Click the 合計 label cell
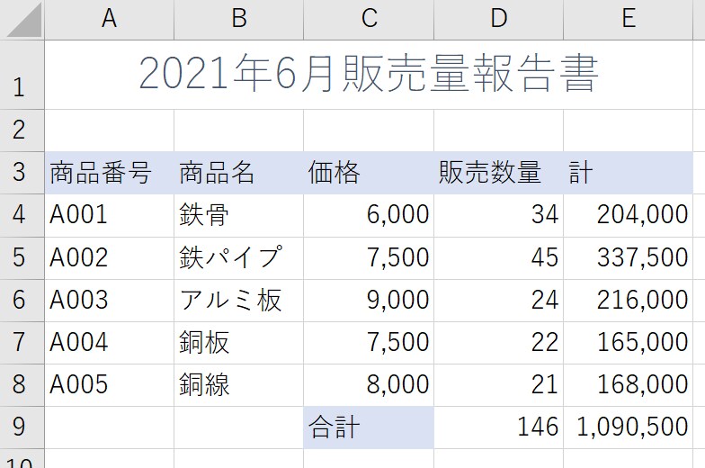This screenshot has width=705, height=468. [369, 427]
